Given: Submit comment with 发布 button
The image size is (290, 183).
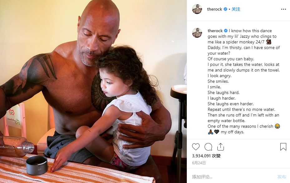Looking at the screenshot, I should pyautogui.click(x=282, y=177).
